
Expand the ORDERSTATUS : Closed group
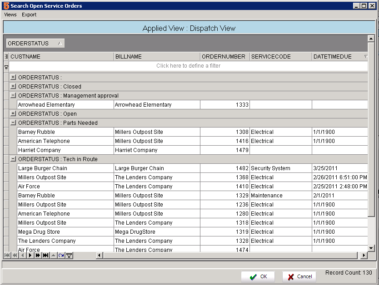(13, 86)
